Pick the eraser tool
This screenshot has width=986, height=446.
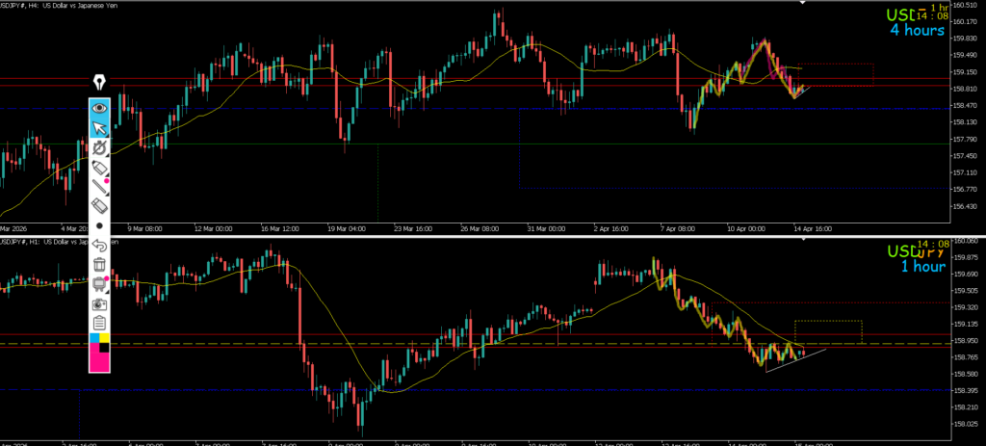[99, 206]
